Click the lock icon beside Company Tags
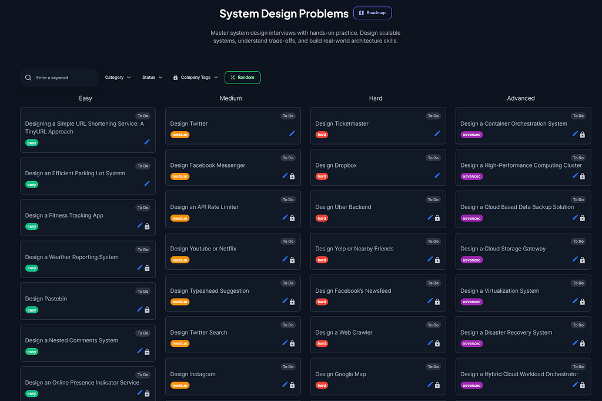 175,78
